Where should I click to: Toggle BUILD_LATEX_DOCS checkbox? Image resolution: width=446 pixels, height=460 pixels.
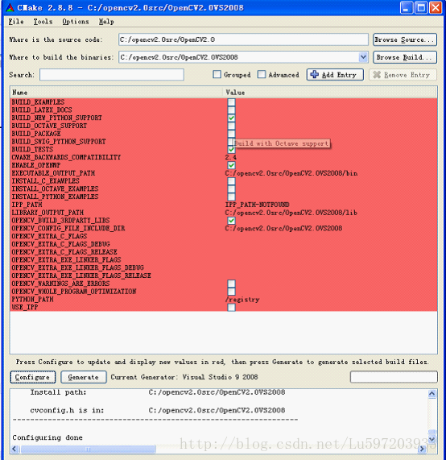click(x=231, y=110)
